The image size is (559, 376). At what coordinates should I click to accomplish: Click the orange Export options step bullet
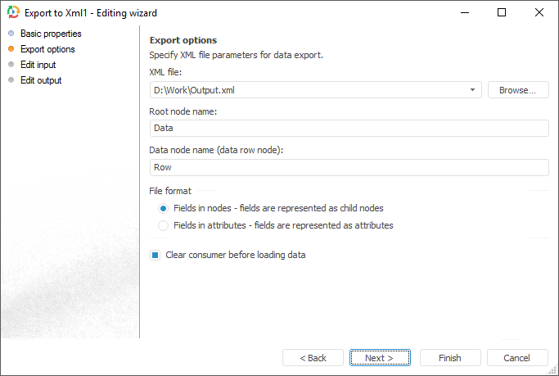coord(11,49)
